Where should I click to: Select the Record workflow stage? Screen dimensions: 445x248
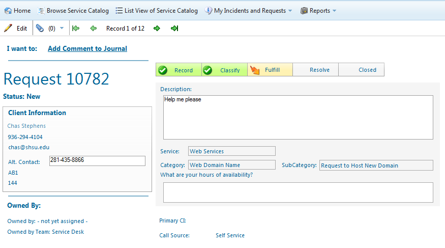tap(179, 70)
